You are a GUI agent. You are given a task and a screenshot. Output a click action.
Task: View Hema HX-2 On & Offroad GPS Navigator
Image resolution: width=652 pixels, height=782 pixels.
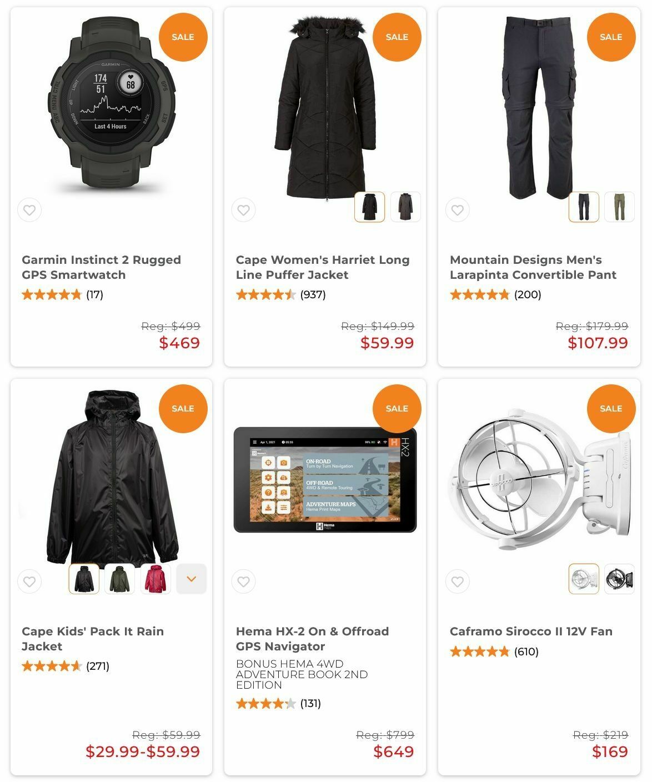tap(313, 639)
